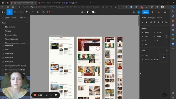This screenshot has height=99, width=176.
Task: Select the Rectangle shape tool
Action: [x=21, y=12]
